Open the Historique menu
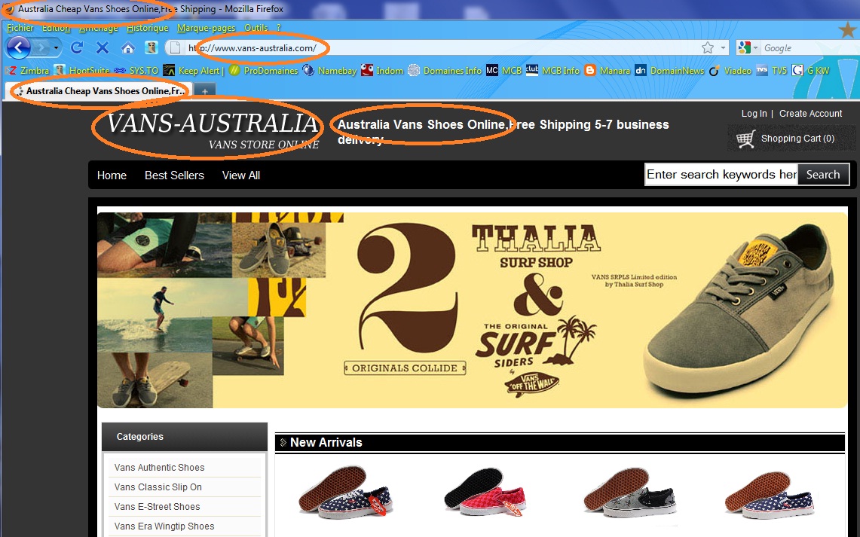The image size is (860, 537). (x=148, y=28)
